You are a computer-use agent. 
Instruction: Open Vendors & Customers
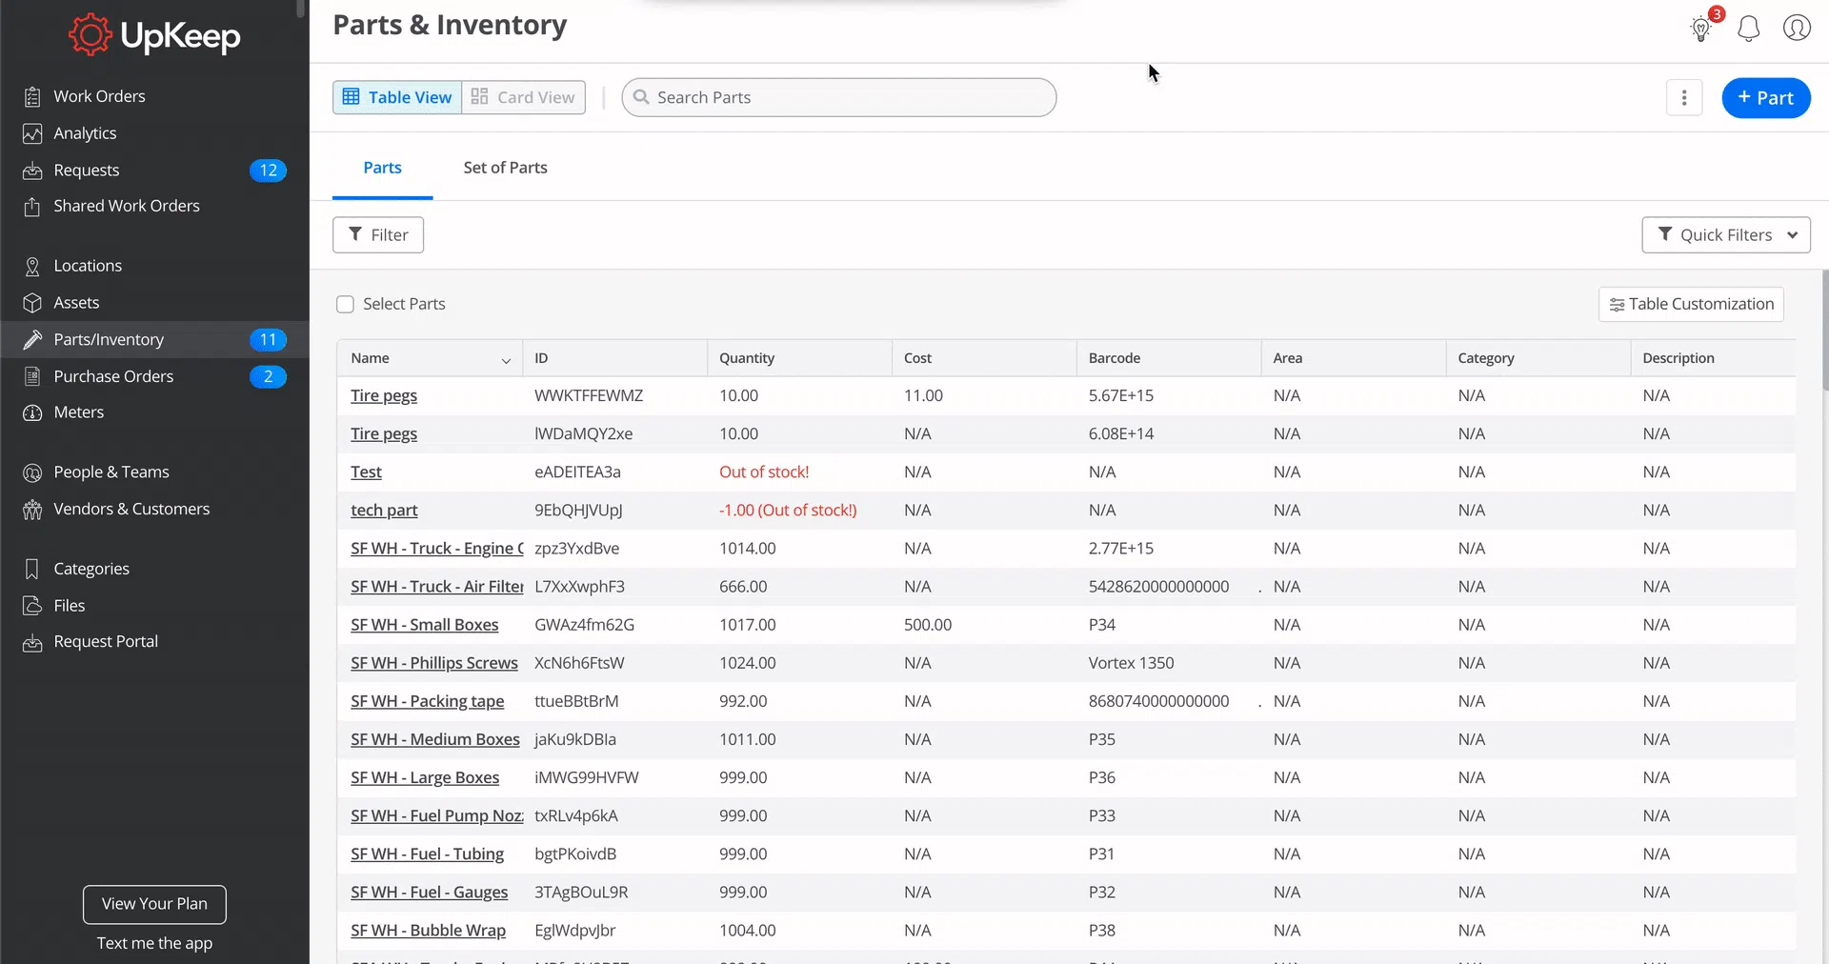131,508
